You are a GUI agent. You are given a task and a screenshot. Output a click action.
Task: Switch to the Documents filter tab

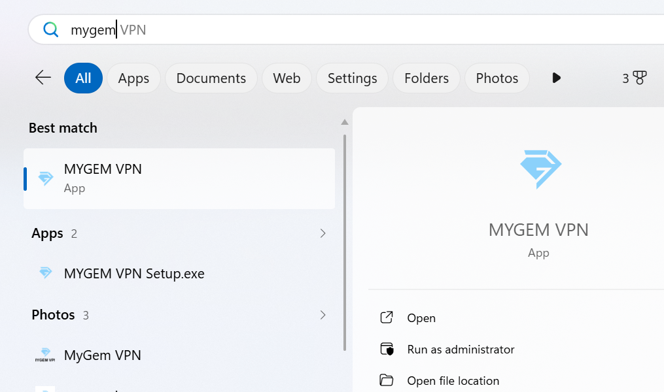point(211,78)
